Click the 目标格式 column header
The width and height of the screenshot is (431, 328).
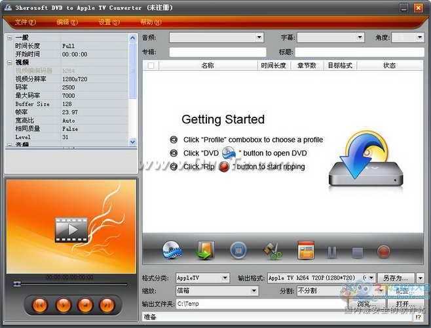[x=341, y=66]
